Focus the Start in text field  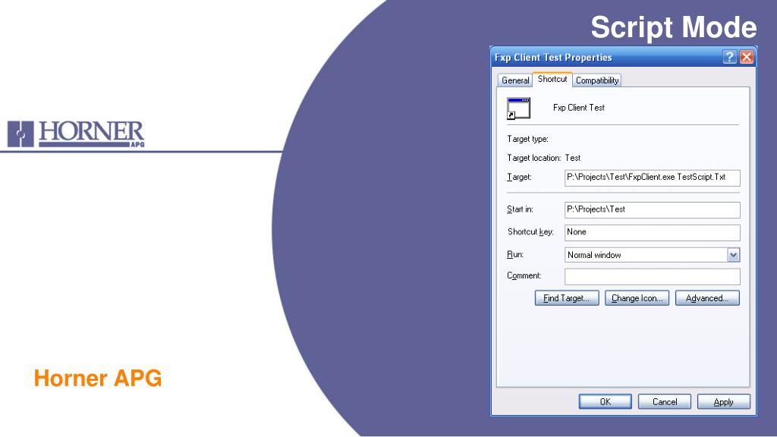tap(652, 210)
